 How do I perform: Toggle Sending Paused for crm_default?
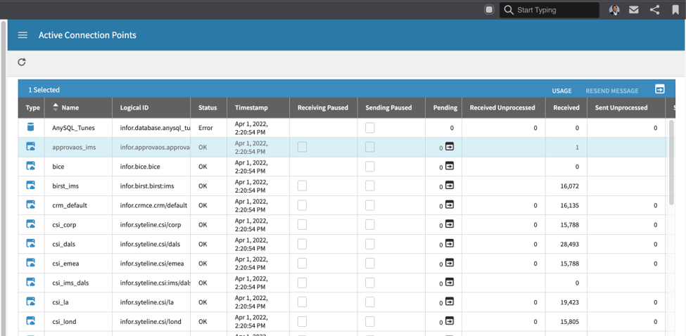(370, 205)
